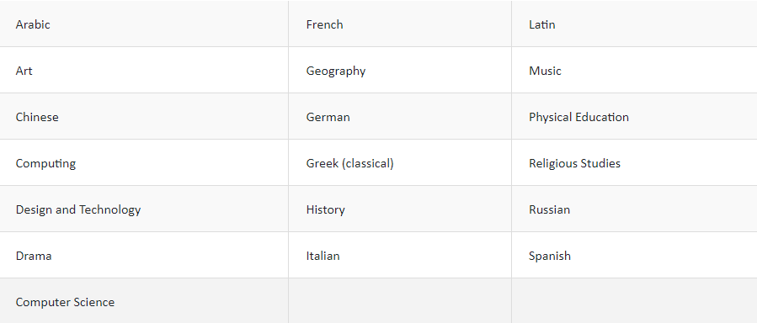Image resolution: width=757 pixels, height=323 pixels.
Task: Click Physical Education entry
Action: (x=634, y=116)
